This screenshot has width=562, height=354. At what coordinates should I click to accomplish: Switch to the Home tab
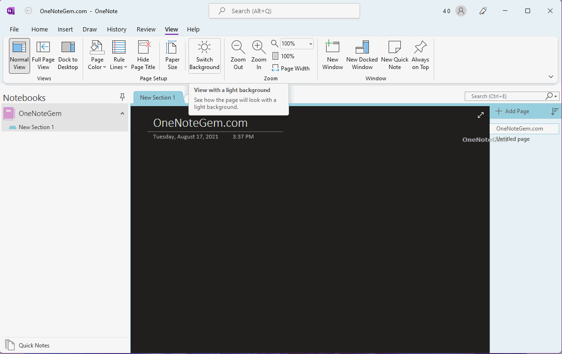point(39,30)
